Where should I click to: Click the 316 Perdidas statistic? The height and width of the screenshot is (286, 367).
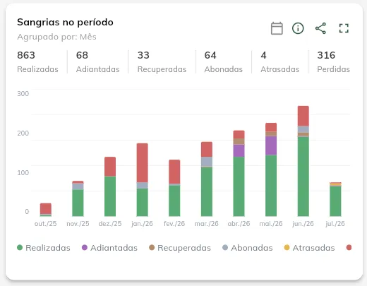[333, 62]
